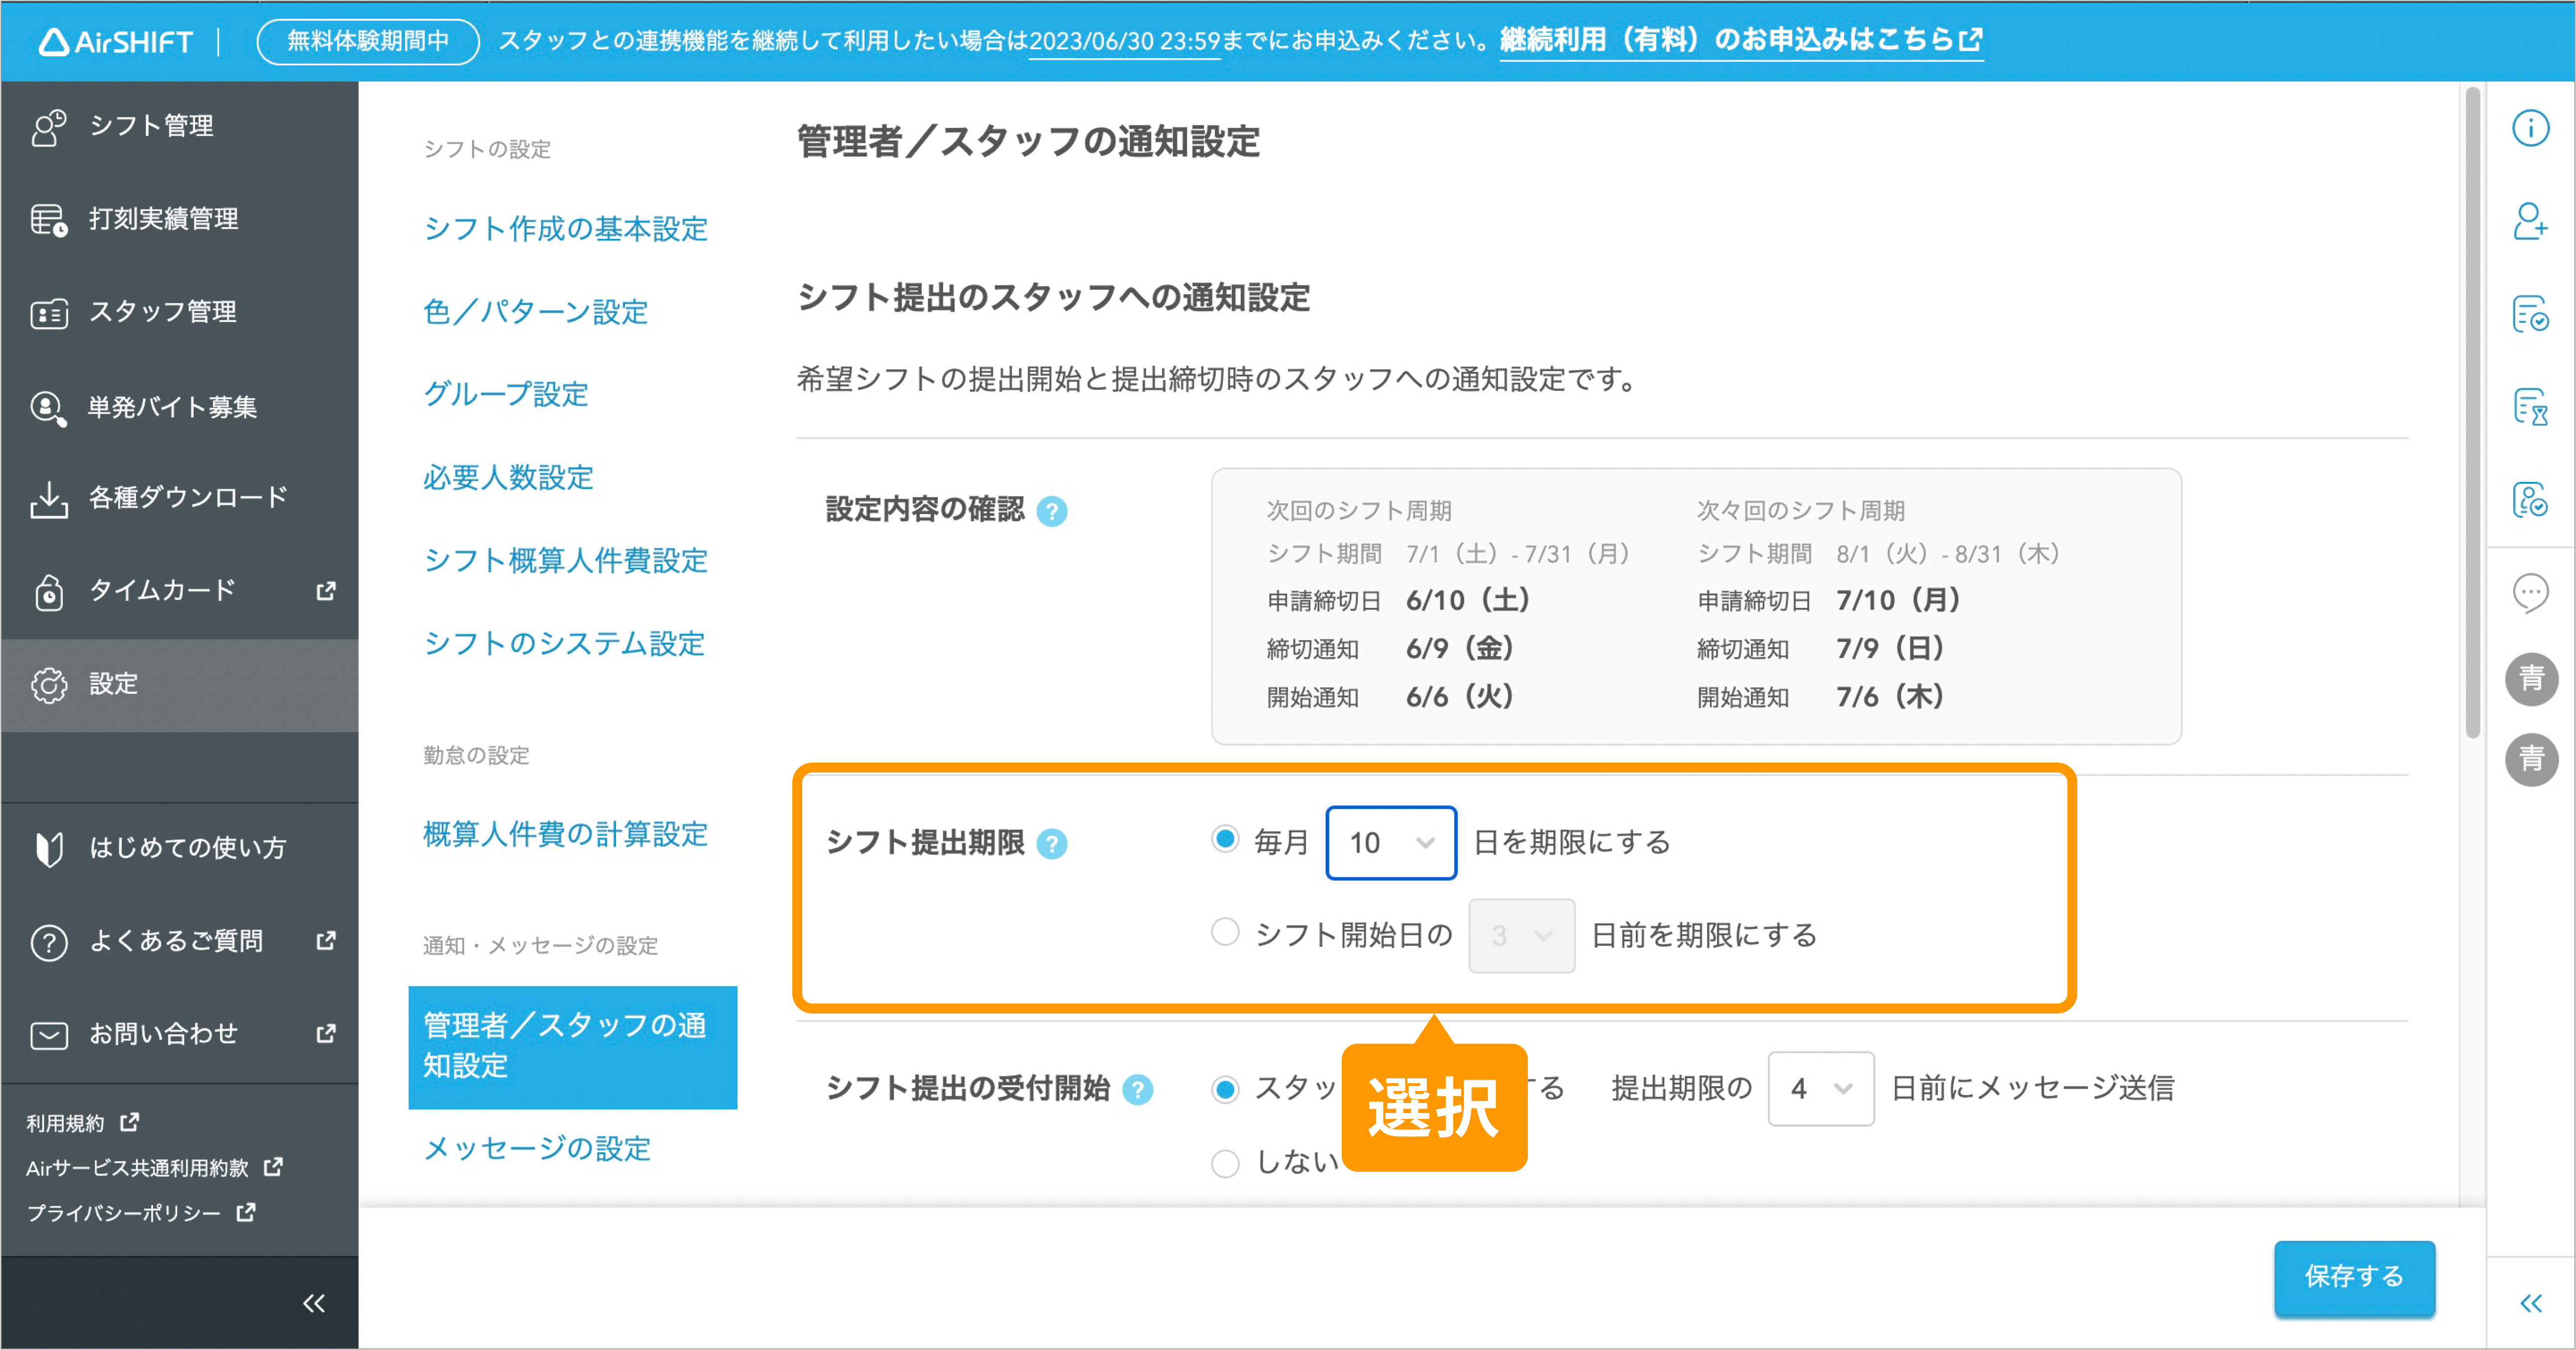This screenshot has height=1350, width=2576.
Task: Click the スタッフ管理 ID card icon
Action: [x=48, y=313]
